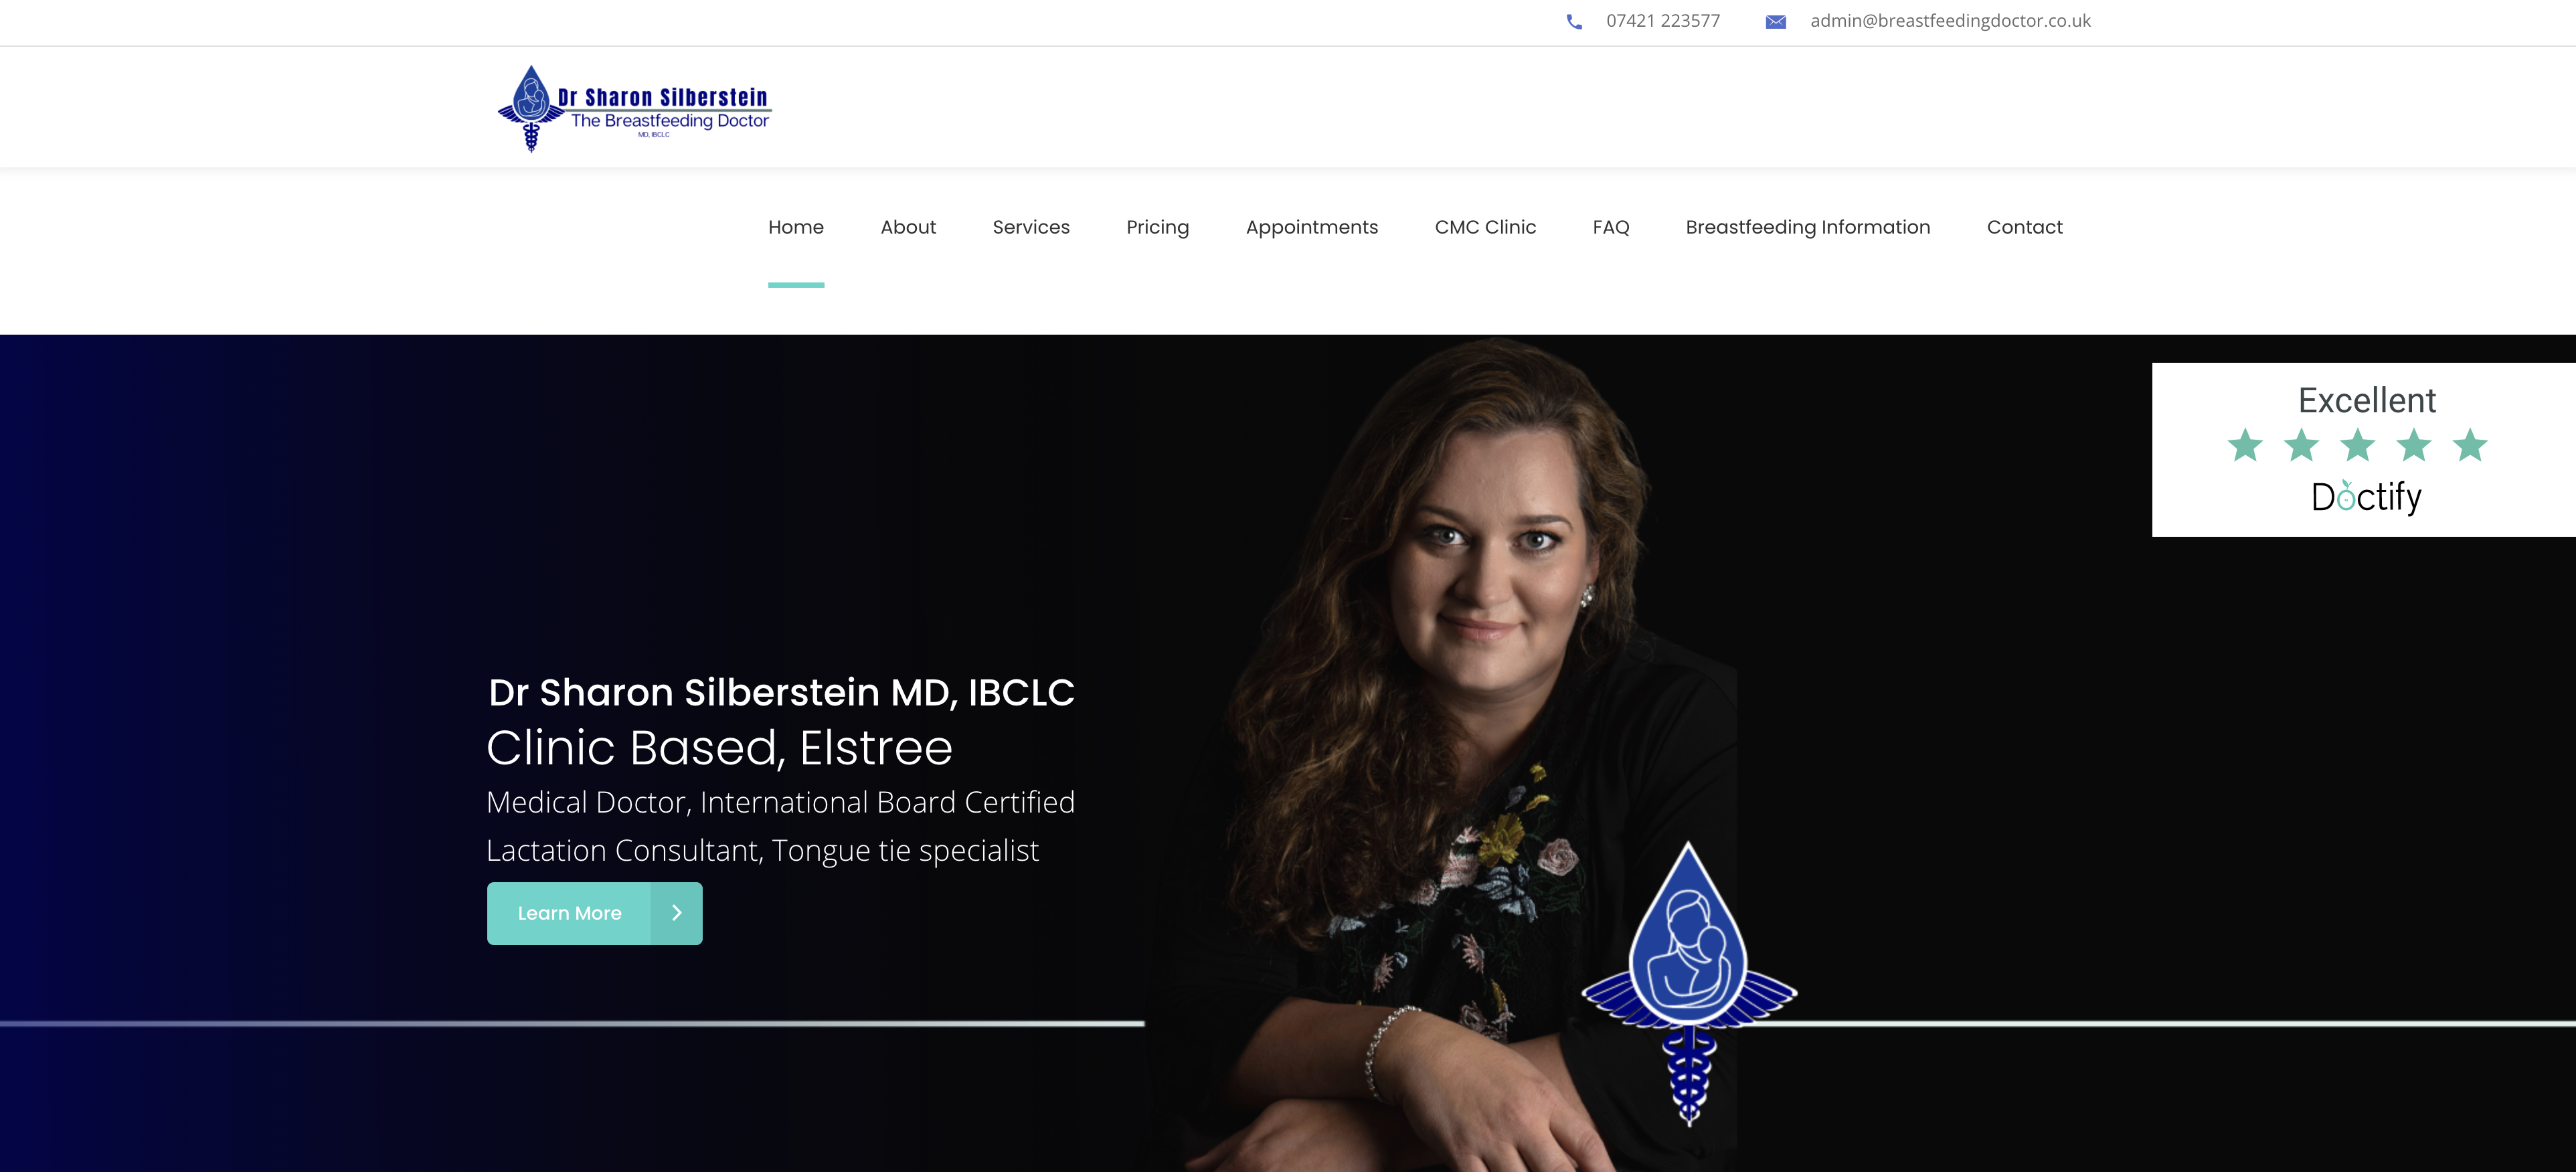Go to the Contact page
Viewport: 2576px width, 1172px height.
(x=2024, y=227)
